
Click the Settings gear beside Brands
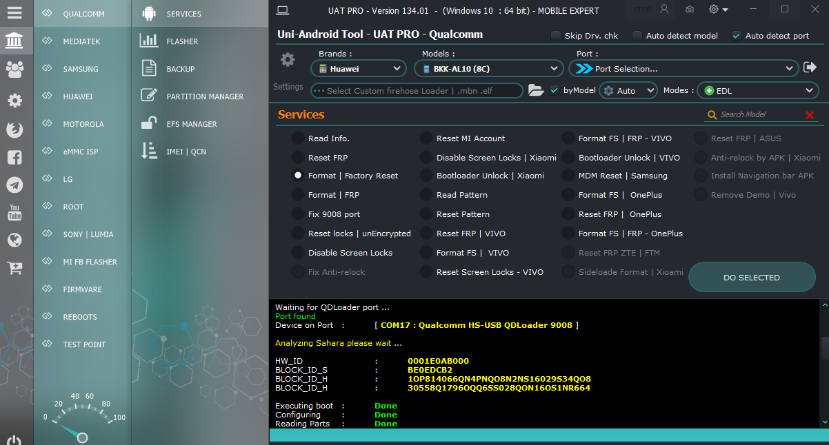[288, 60]
